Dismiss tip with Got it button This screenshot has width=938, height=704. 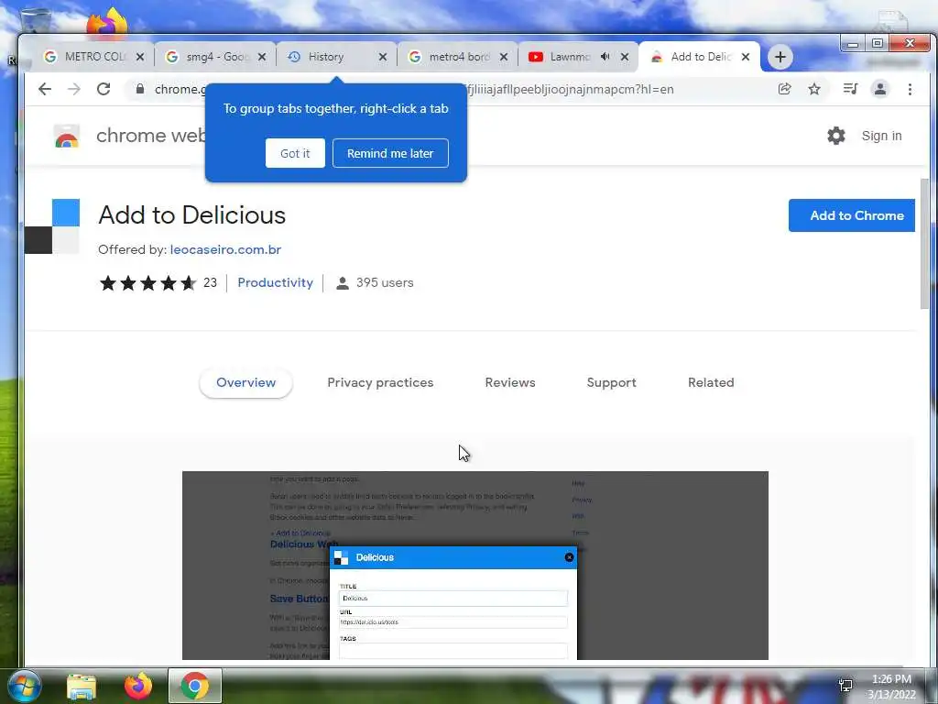[295, 153]
